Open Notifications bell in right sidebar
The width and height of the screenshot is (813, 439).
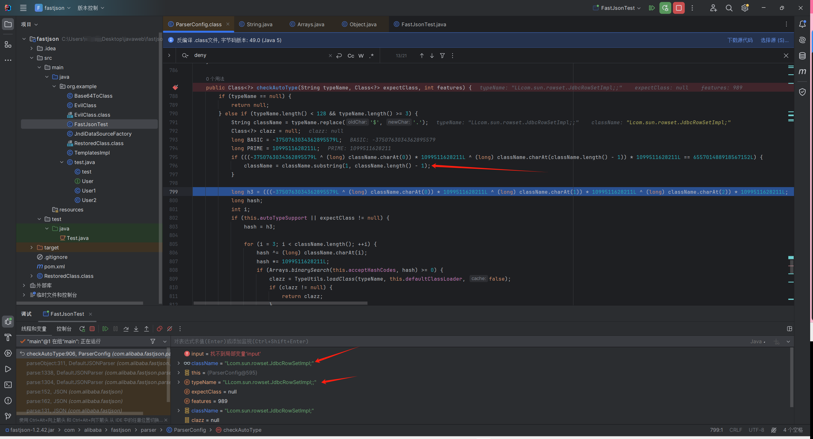[x=802, y=24]
